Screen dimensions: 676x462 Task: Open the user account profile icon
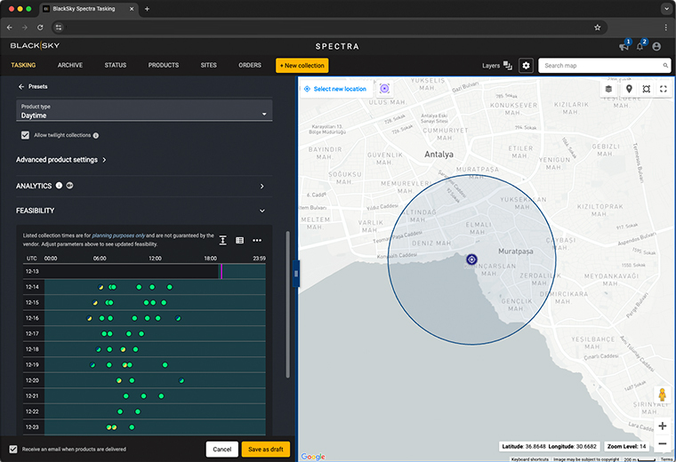coord(656,46)
